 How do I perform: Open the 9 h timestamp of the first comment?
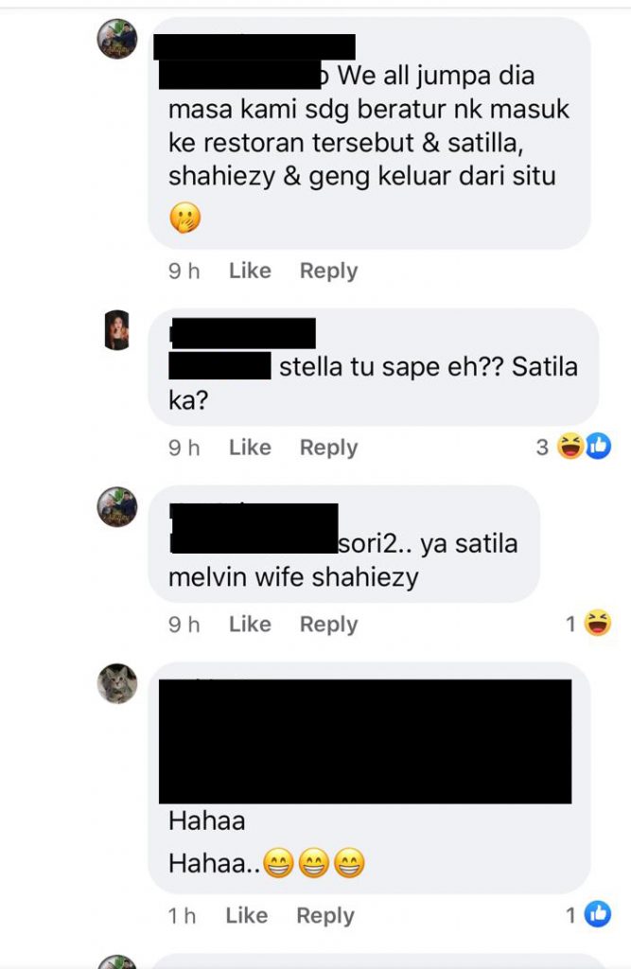[184, 271]
